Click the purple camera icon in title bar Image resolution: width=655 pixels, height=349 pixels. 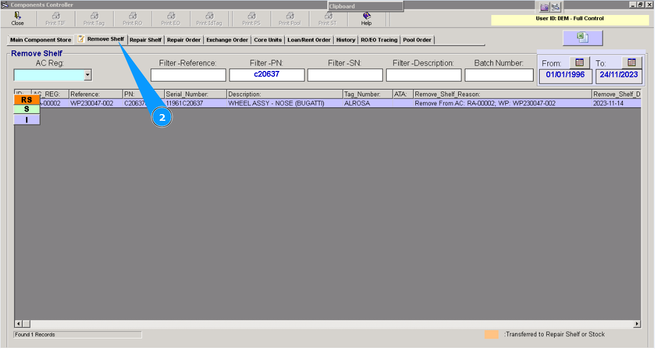click(x=544, y=7)
